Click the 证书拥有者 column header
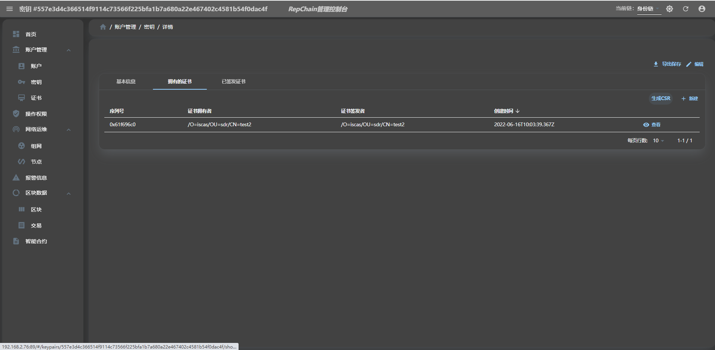 [x=200, y=111]
